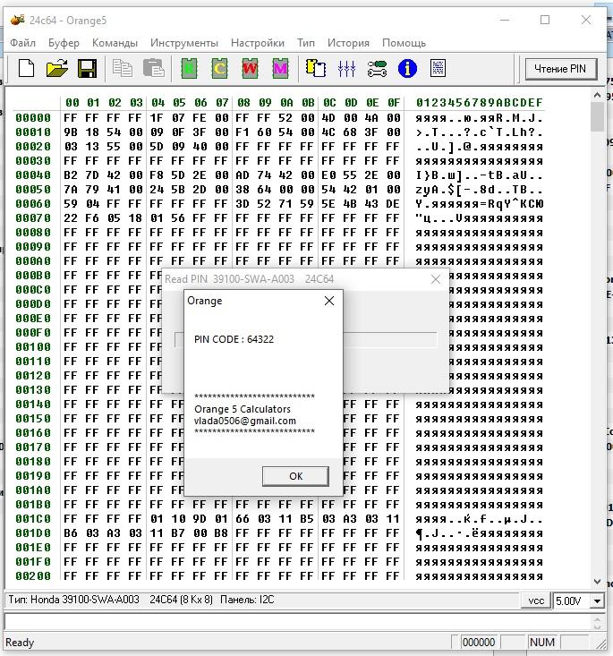The image size is (613, 656).
Task: Select hex row address 00200
Action: click(33, 576)
